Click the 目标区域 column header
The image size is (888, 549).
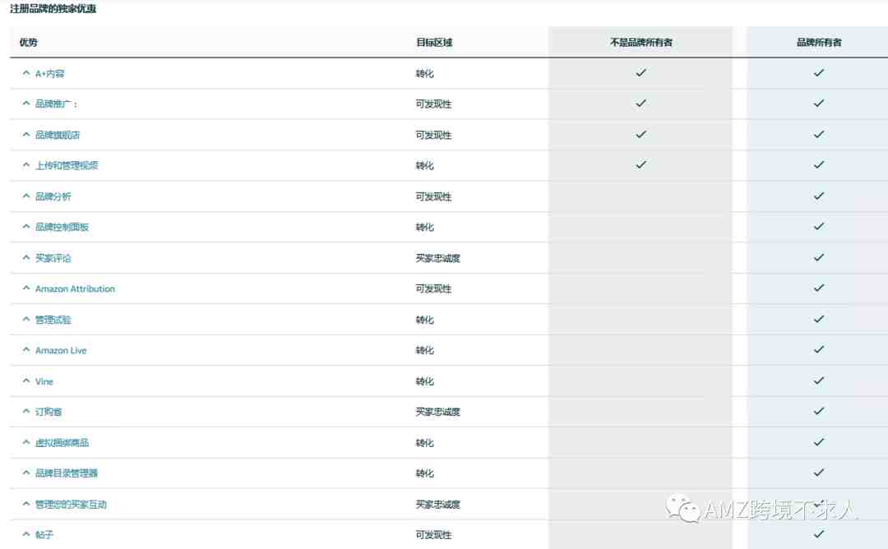click(434, 43)
